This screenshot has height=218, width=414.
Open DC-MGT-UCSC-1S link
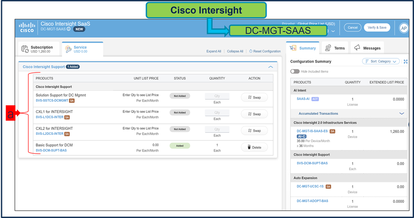pyautogui.click(x=310, y=186)
